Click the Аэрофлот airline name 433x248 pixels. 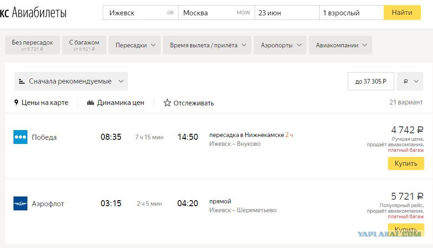48,204
